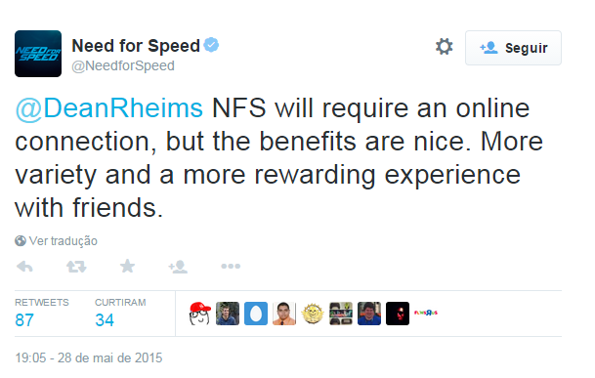Click the Toys R Us logo avatar

pos(426,313)
